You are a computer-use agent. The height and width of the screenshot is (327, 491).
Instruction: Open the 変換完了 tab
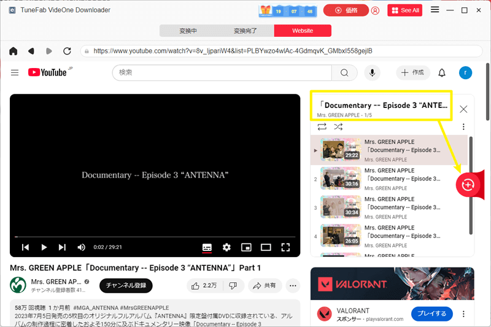(245, 31)
